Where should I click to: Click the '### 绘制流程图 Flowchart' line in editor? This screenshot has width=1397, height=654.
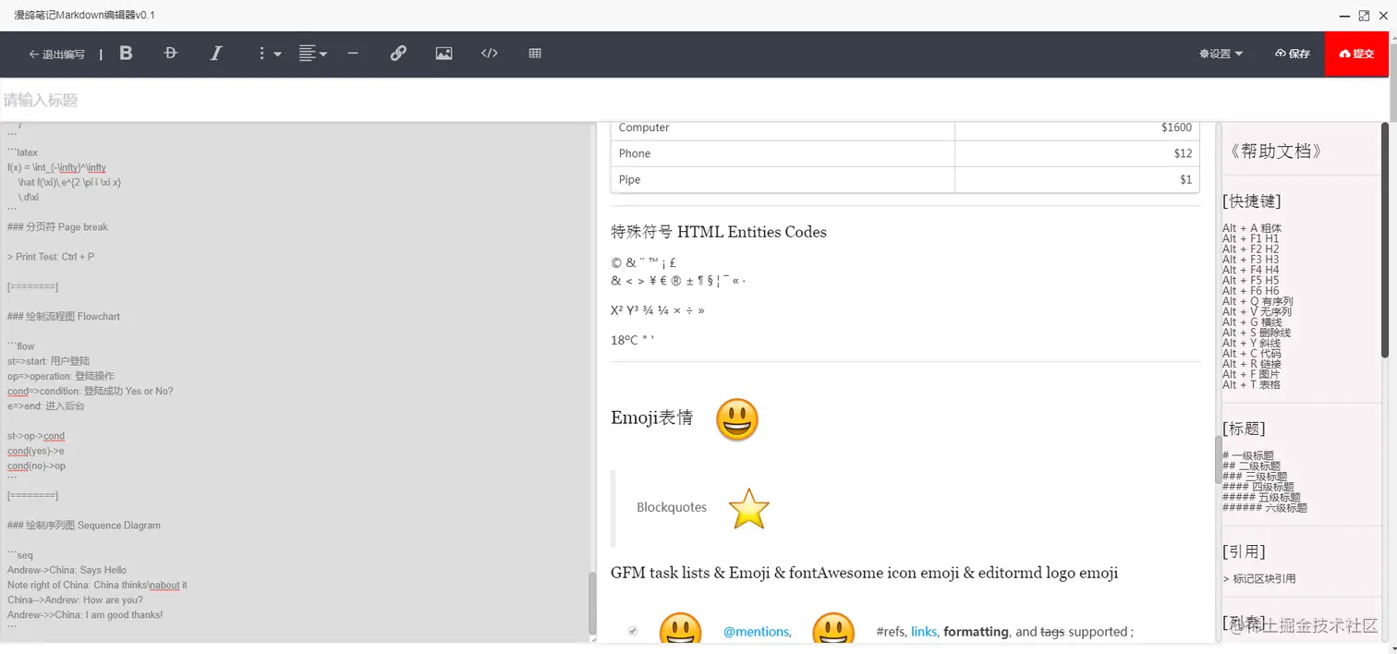(64, 317)
